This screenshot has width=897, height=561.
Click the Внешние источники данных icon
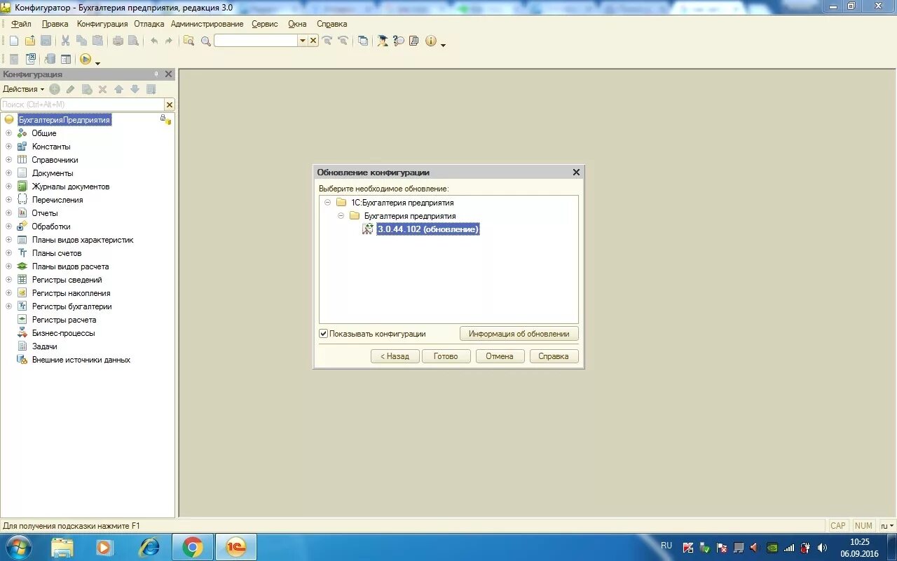click(22, 360)
